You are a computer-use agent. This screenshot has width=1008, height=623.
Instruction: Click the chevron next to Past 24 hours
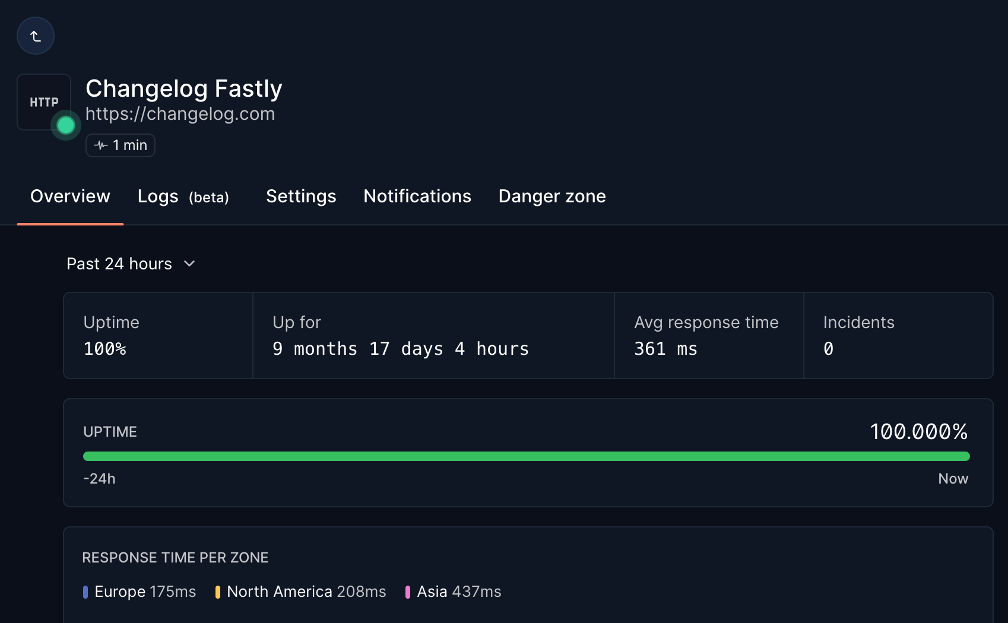coord(189,263)
